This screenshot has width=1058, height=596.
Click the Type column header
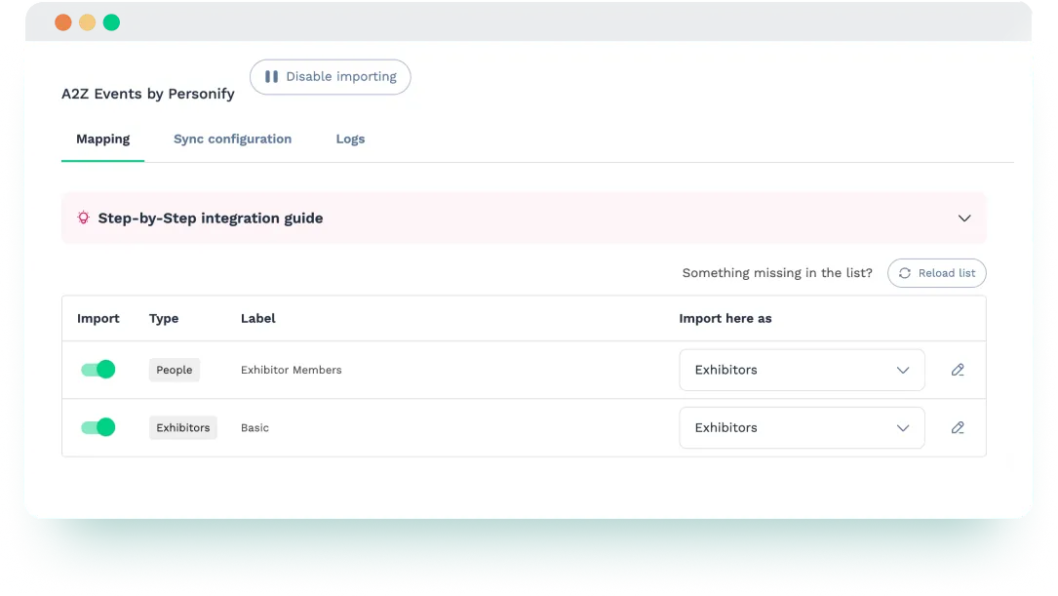click(x=163, y=319)
